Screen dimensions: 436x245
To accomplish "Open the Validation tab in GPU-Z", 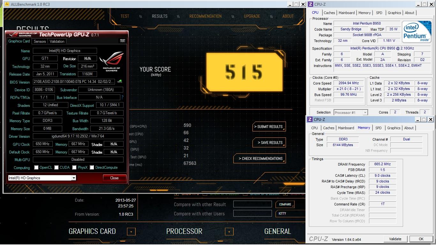I will tap(57, 41).
